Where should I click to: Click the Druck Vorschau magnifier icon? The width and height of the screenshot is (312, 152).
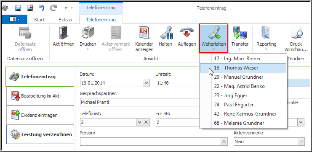(x=296, y=33)
